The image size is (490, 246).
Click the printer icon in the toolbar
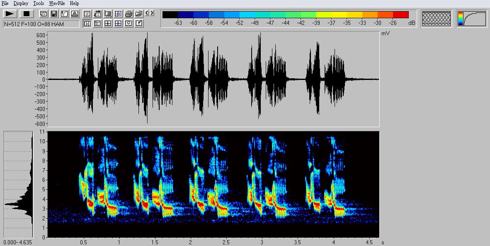[129, 14]
